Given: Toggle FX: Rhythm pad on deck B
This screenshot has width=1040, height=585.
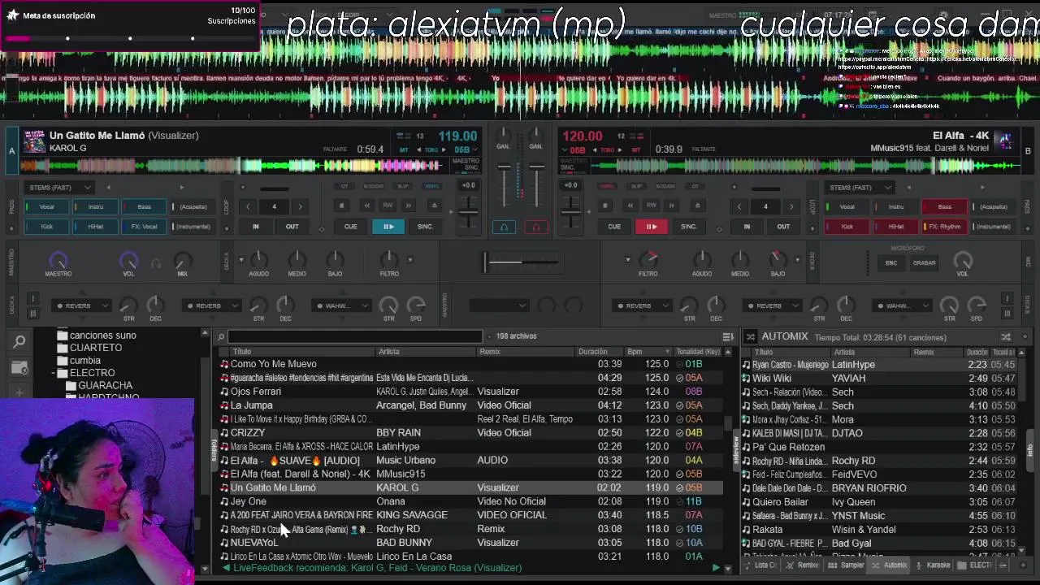Looking at the screenshot, I should pyautogui.click(x=944, y=227).
